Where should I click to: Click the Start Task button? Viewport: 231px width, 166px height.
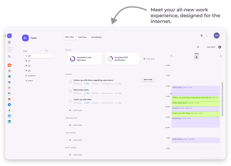[148, 80]
